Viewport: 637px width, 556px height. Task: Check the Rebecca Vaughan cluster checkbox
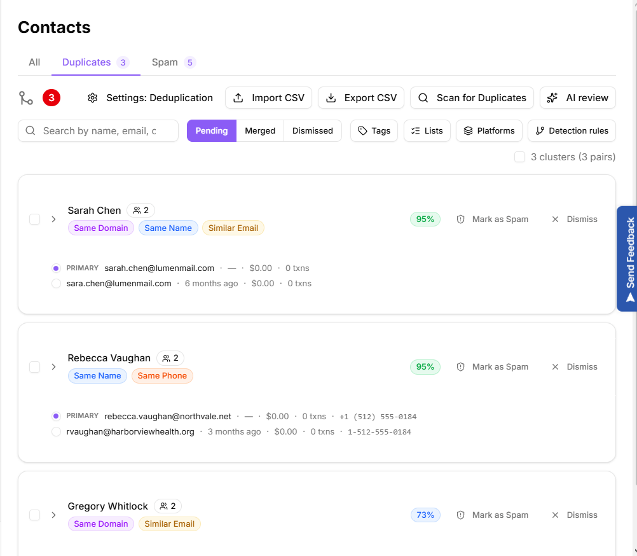(35, 367)
